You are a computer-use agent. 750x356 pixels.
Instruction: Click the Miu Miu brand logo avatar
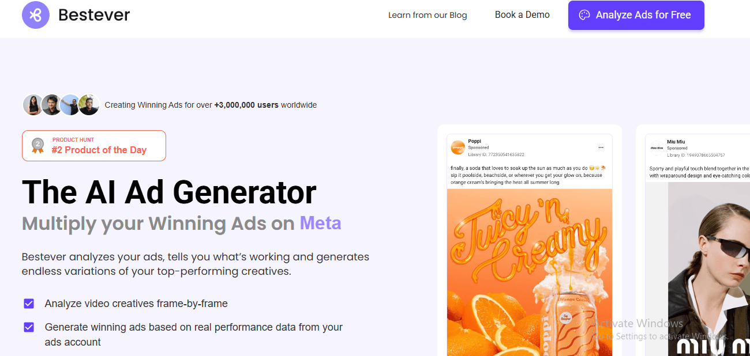point(657,148)
